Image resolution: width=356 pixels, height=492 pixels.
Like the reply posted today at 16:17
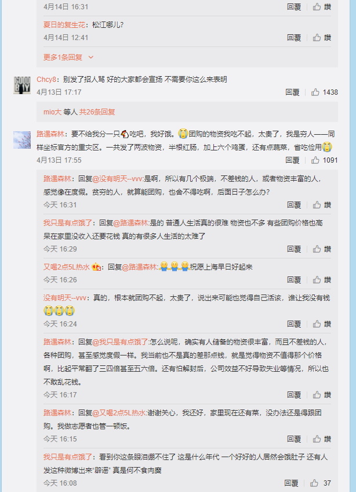pos(322,395)
